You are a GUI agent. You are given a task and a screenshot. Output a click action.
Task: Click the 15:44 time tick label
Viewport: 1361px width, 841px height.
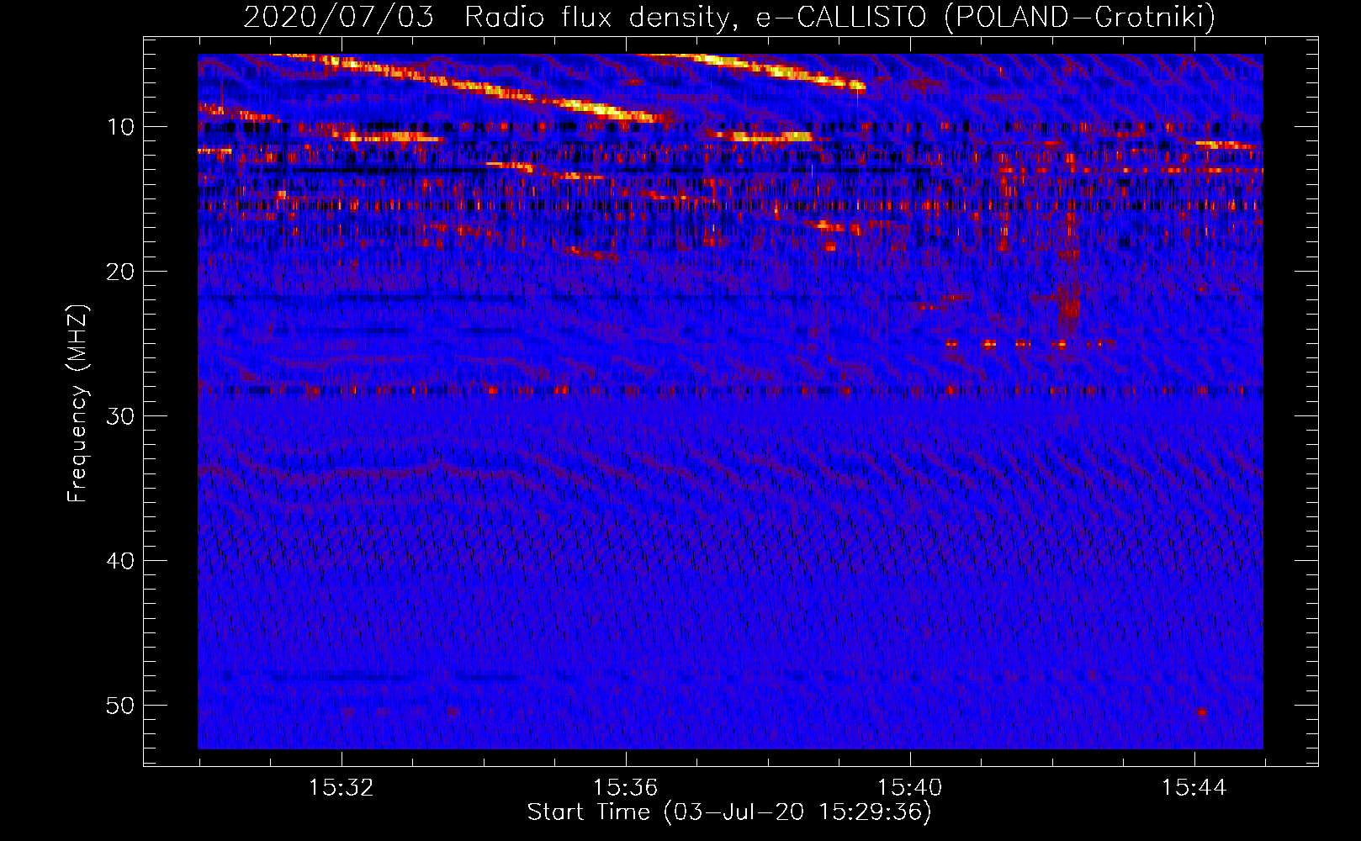coord(1194,788)
